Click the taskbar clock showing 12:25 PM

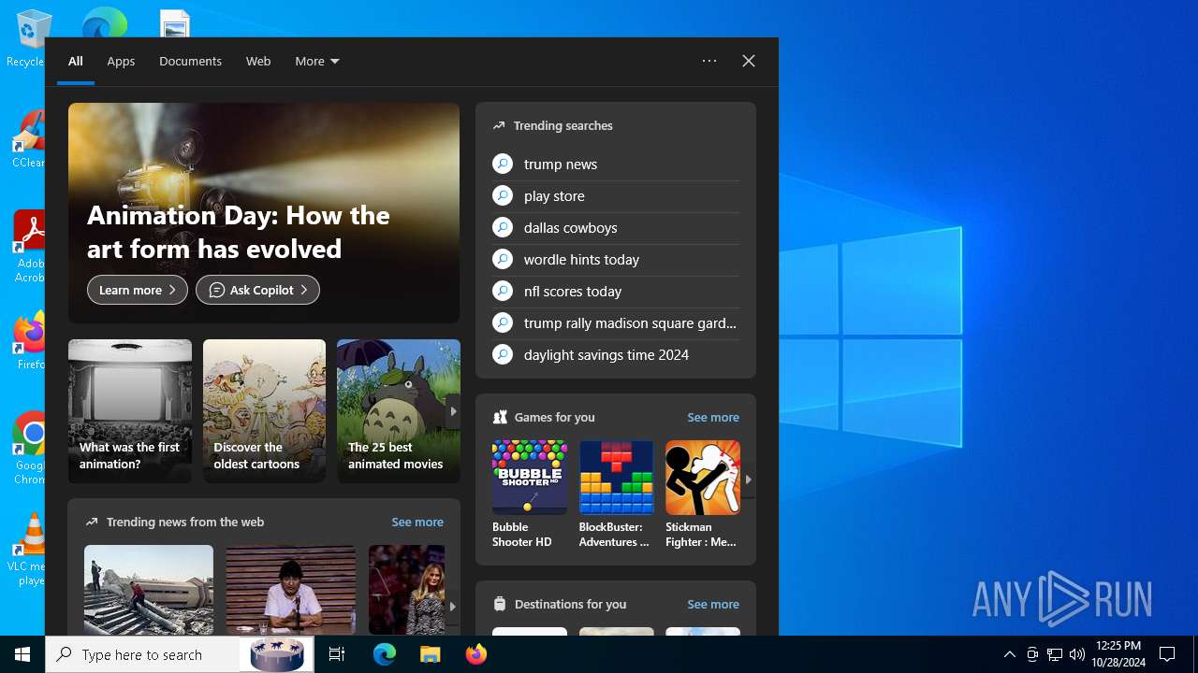[1118, 654]
